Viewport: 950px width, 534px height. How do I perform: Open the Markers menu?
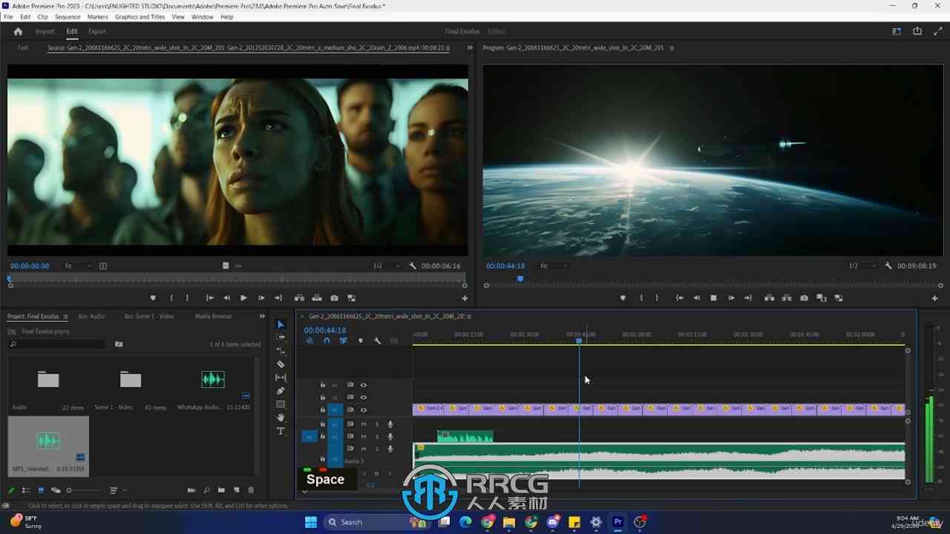tap(98, 16)
